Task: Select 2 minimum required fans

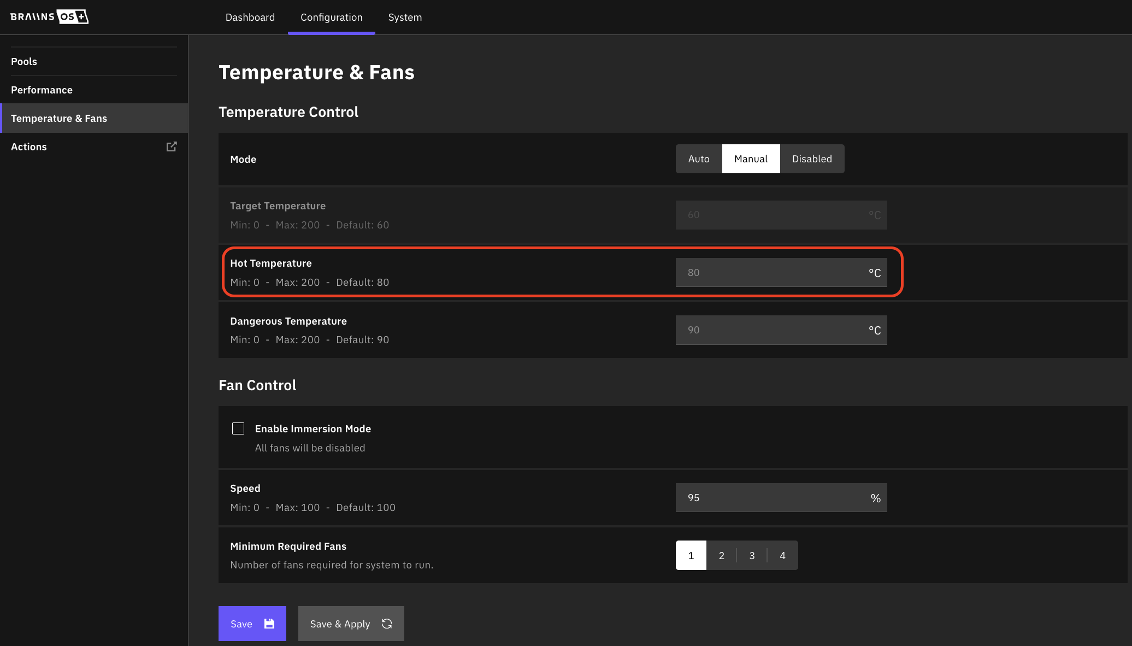Action: tap(722, 555)
